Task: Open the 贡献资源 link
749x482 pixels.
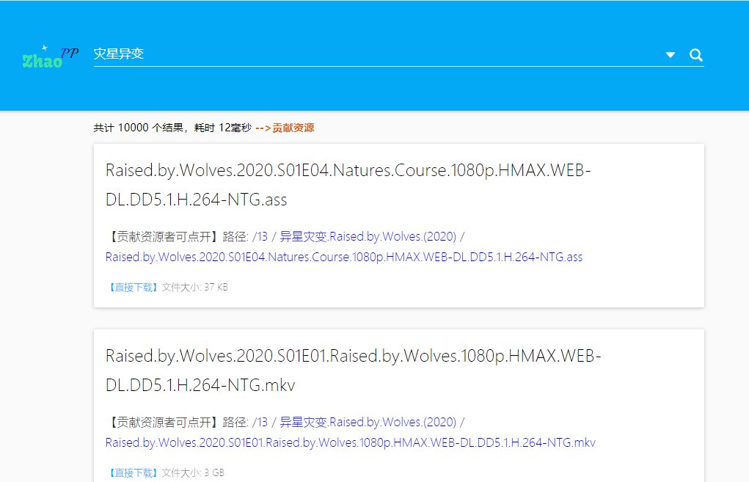Action: pyautogui.click(x=293, y=127)
